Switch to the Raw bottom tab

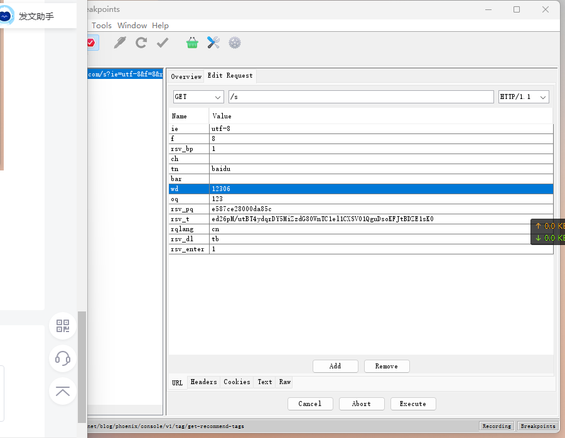pos(284,382)
